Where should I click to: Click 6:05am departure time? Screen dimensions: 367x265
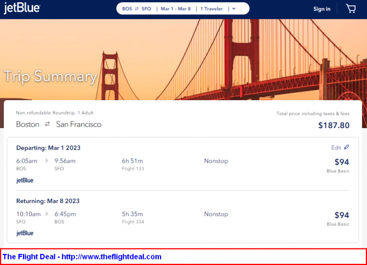(x=27, y=160)
